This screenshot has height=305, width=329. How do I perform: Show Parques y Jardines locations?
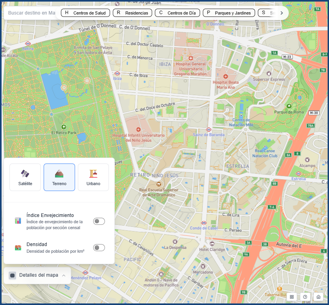point(229,13)
